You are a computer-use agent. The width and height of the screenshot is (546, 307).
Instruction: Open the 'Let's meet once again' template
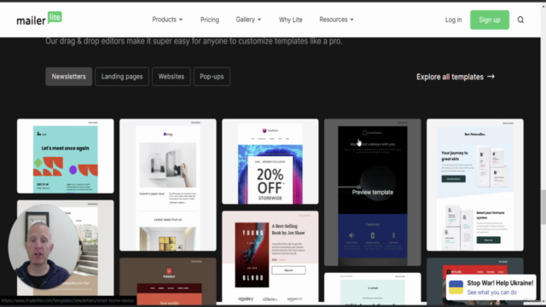[x=66, y=156]
